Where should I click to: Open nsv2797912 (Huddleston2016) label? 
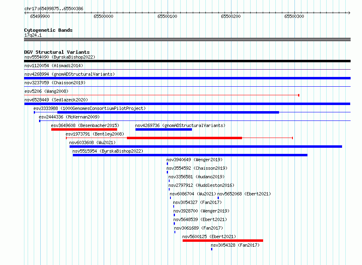click(x=201, y=185)
